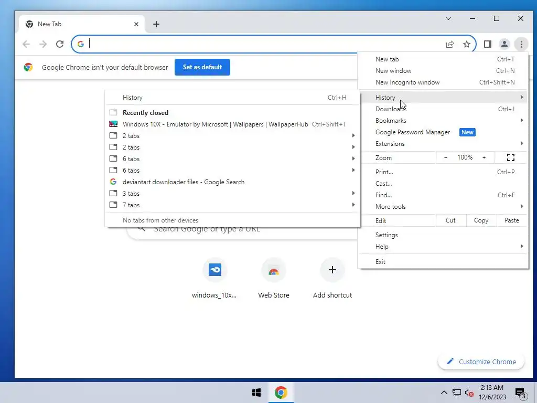
Task: Click the Copy button in Edit row
Action: pyautogui.click(x=481, y=220)
